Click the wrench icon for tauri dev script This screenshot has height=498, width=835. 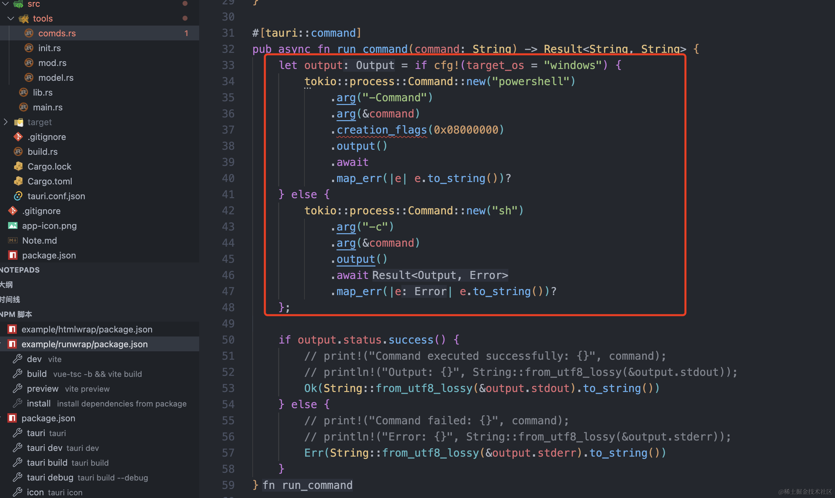click(x=17, y=448)
